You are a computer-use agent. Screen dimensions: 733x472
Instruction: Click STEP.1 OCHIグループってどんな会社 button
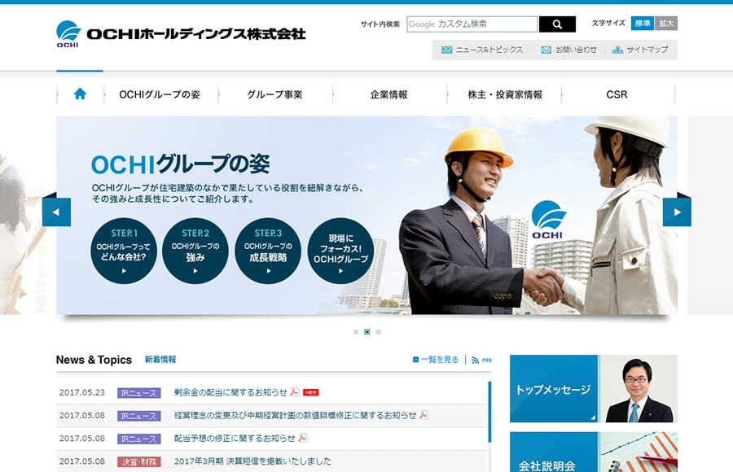(x=124, y=251)
